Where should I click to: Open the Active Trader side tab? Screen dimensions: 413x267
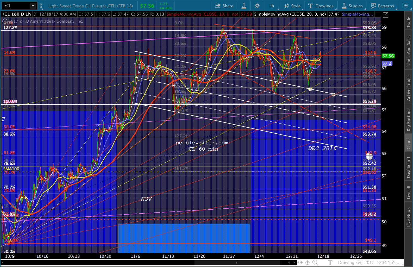[409, 88]
